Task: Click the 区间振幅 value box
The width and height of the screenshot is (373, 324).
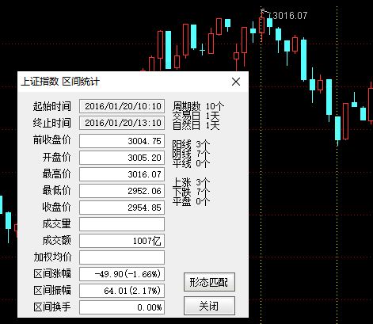Action: (x=122, y=291)
